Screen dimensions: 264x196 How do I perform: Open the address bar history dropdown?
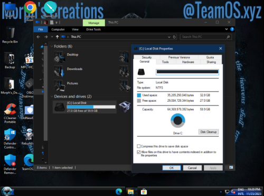pyautogui.click(x=169, y=37)
